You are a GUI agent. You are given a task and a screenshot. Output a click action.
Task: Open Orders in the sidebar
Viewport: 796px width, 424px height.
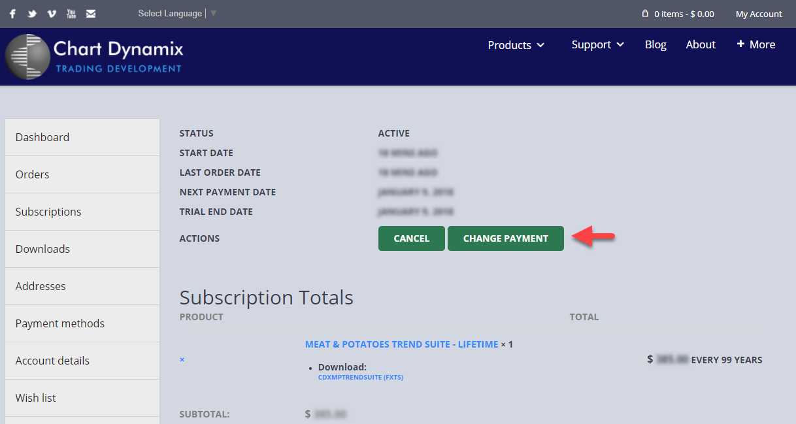point(82,174)
